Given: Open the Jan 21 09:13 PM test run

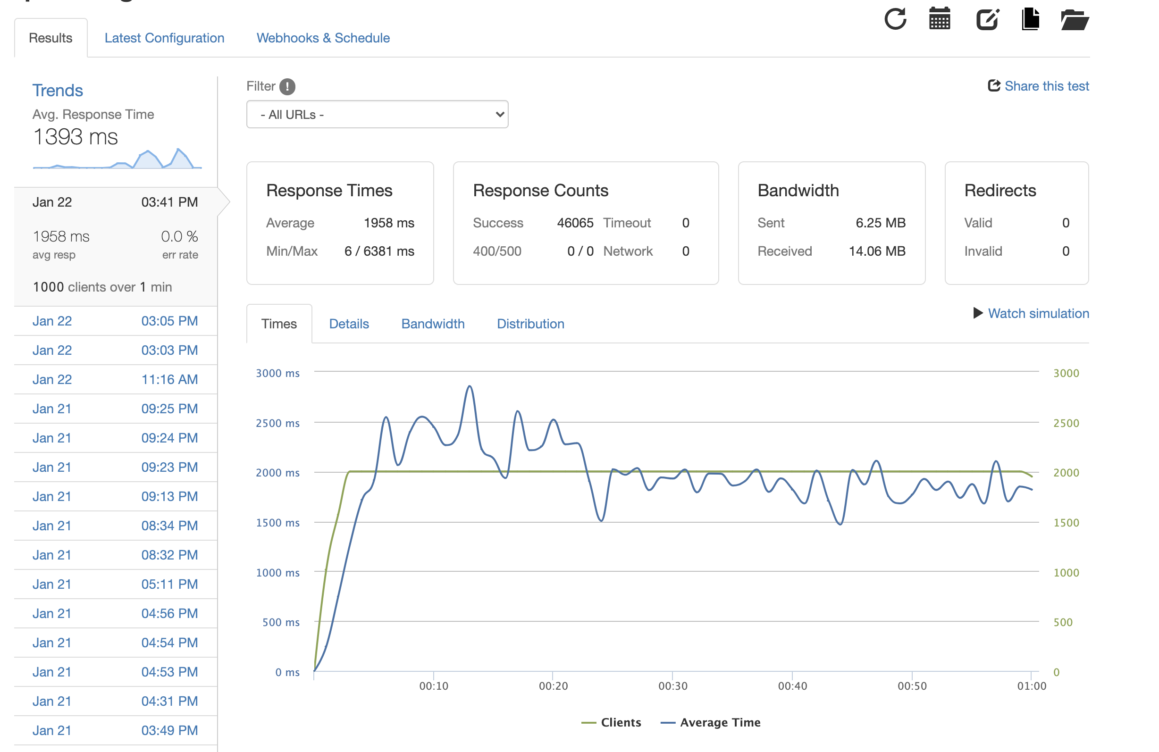Looking at the screenshot, I should point(116,496).
